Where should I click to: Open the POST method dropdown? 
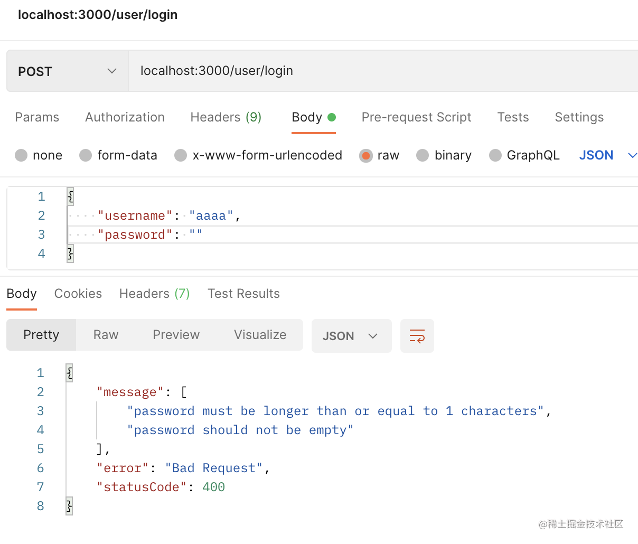pyautogui.click(x=67, y=71)
